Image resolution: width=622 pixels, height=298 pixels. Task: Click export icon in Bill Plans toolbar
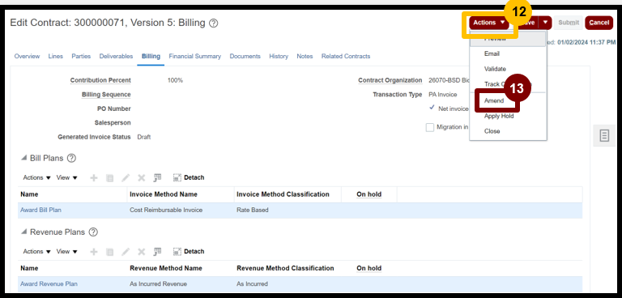[157, 178]
